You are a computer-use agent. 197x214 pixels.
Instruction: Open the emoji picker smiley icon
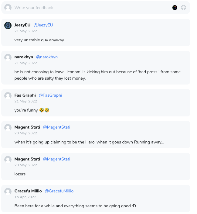pyautogui.click(x=183, y=8)
